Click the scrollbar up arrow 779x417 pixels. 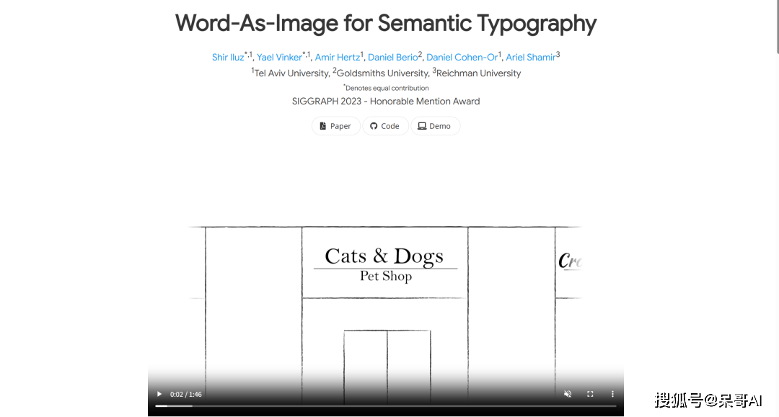click(775, 4)
